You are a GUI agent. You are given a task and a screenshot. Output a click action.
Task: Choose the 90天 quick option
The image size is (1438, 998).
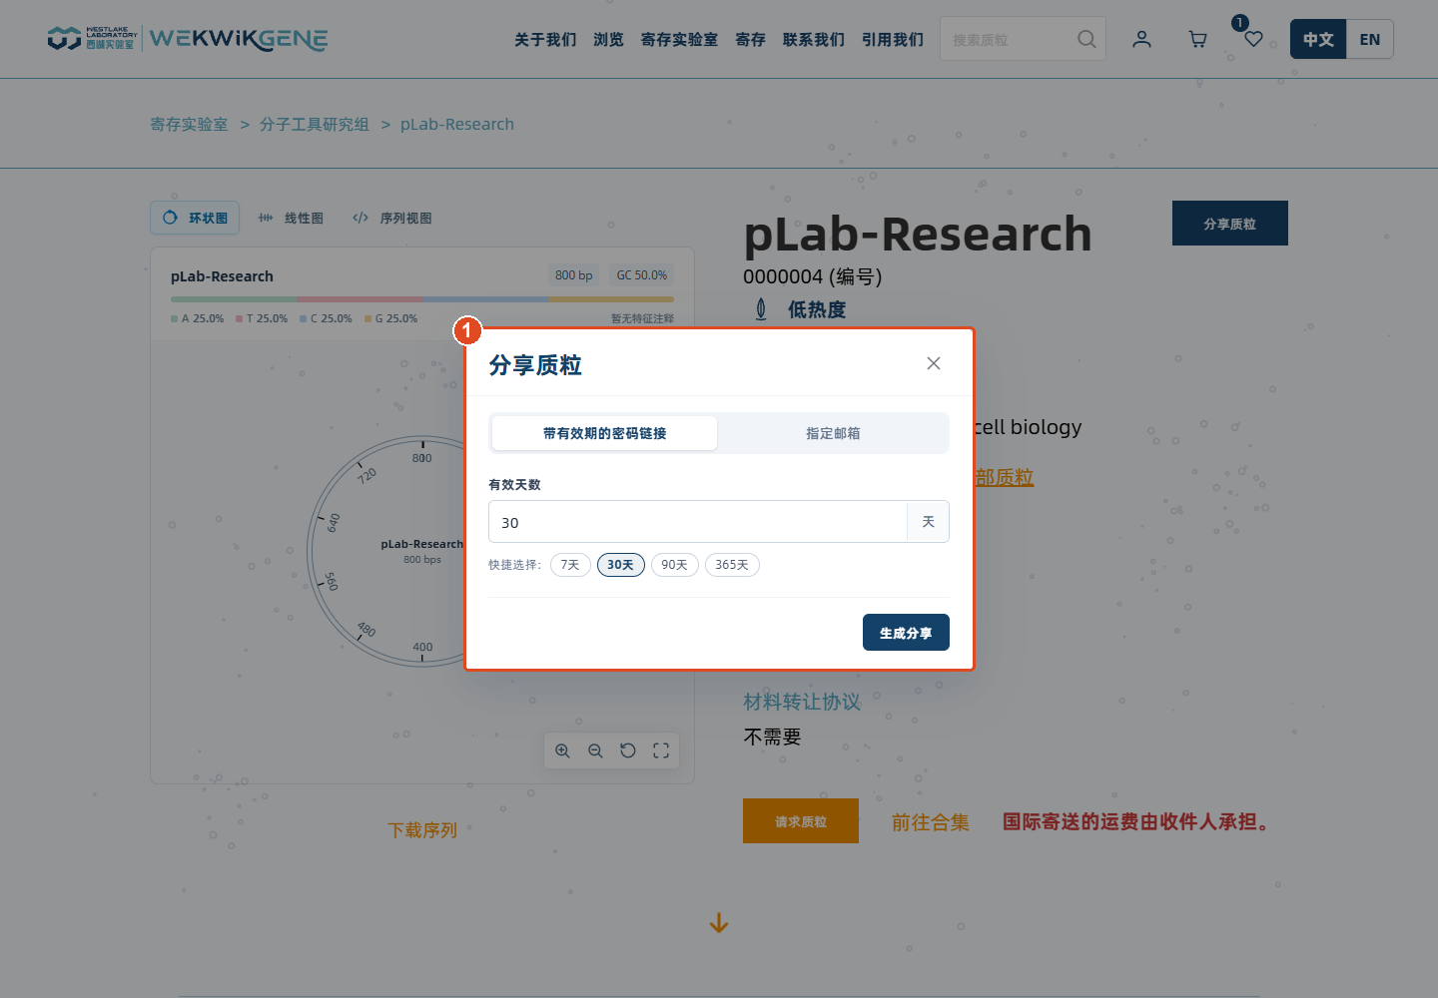pos(674,565)
